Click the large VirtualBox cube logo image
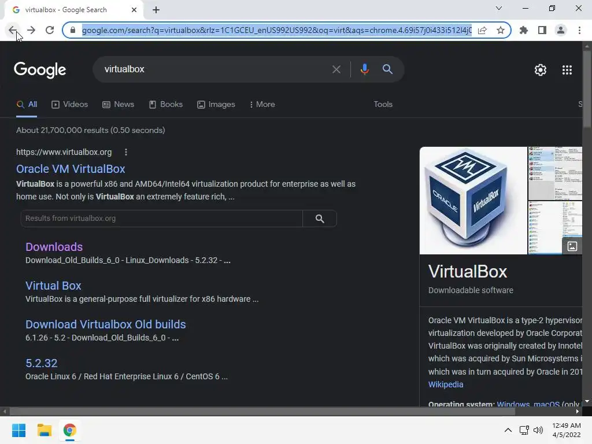This screenshot has height=444, width=592. click(x=473, y=201)
